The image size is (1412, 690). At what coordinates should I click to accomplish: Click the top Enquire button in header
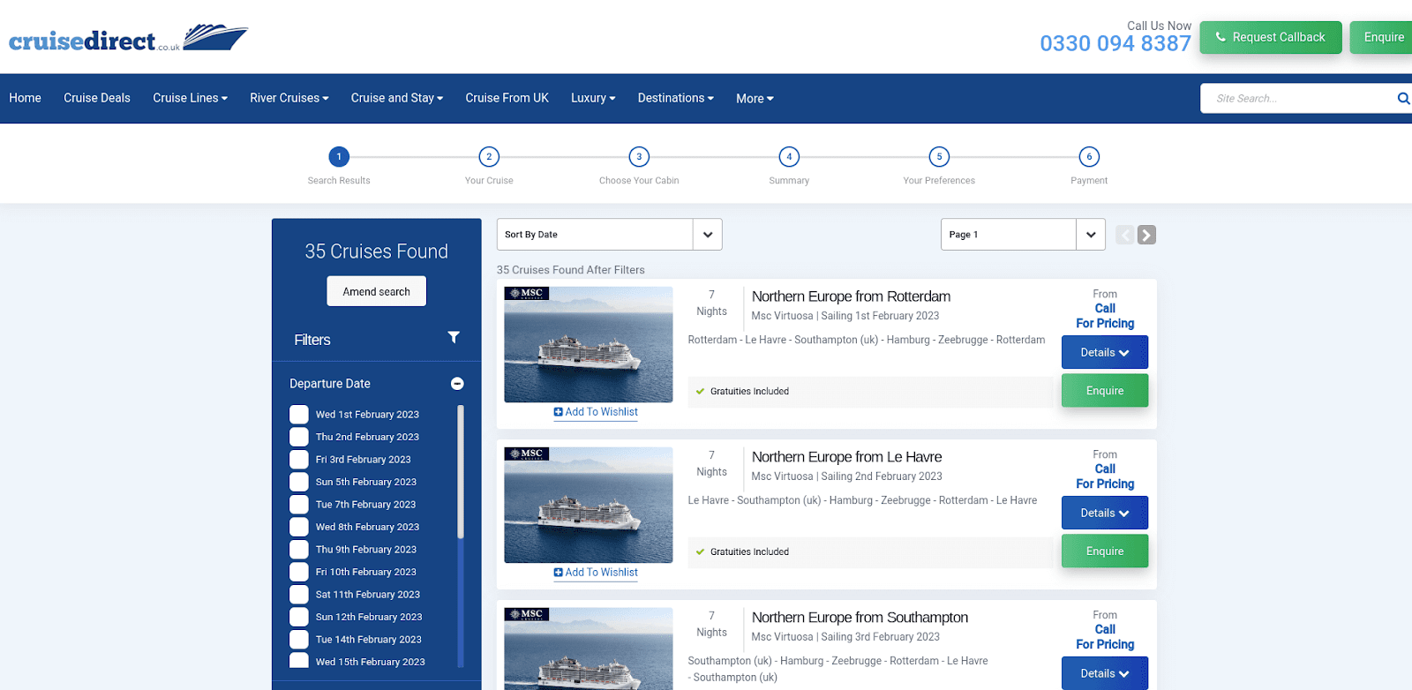(x=1382, y=37)
